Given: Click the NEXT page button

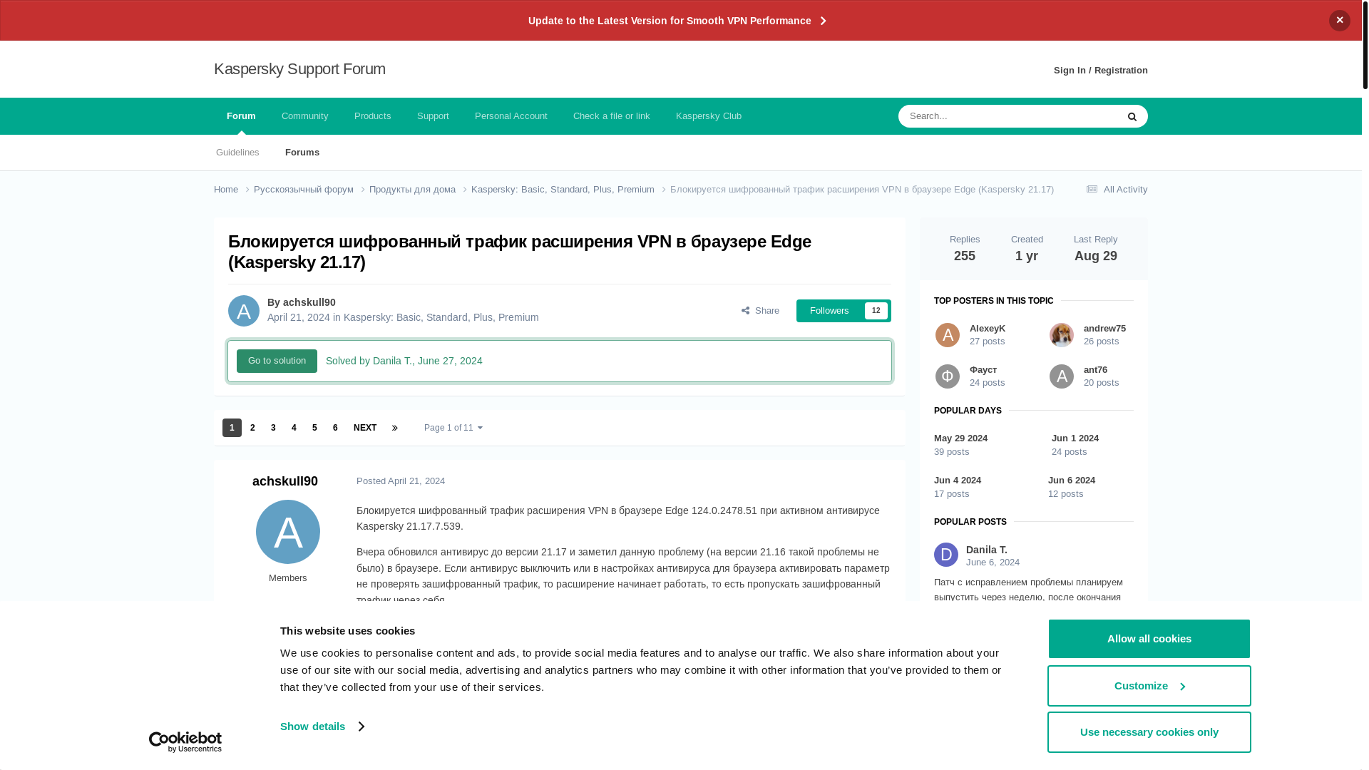Looking at the screenshot, I should coord(365,428).
